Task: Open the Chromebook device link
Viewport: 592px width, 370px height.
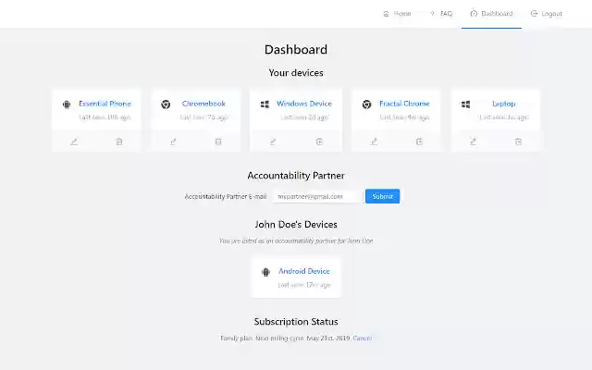Action: [x=203, y=104]
